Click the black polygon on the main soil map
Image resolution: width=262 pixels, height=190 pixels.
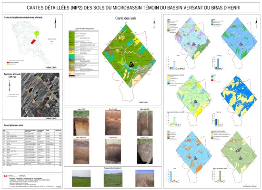(132, 65)
